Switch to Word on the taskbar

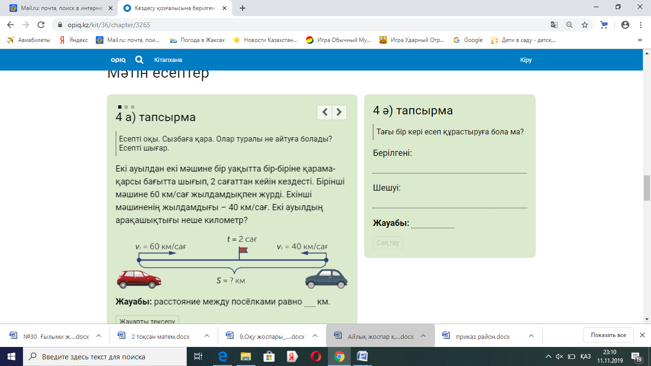click(362, 356)
